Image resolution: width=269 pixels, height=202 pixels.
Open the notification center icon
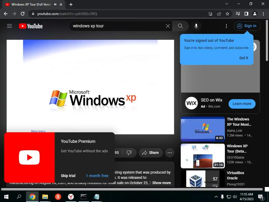click(261, 197)
